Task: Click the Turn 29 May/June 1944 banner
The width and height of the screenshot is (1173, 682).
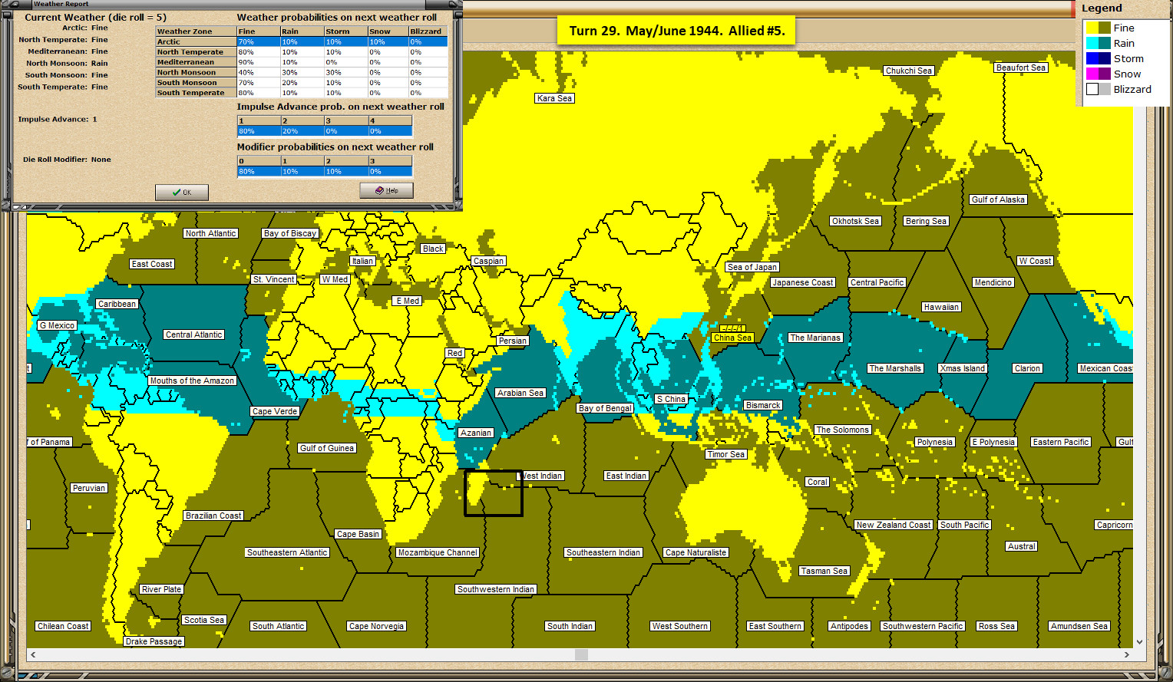Action: click(676, 31)
